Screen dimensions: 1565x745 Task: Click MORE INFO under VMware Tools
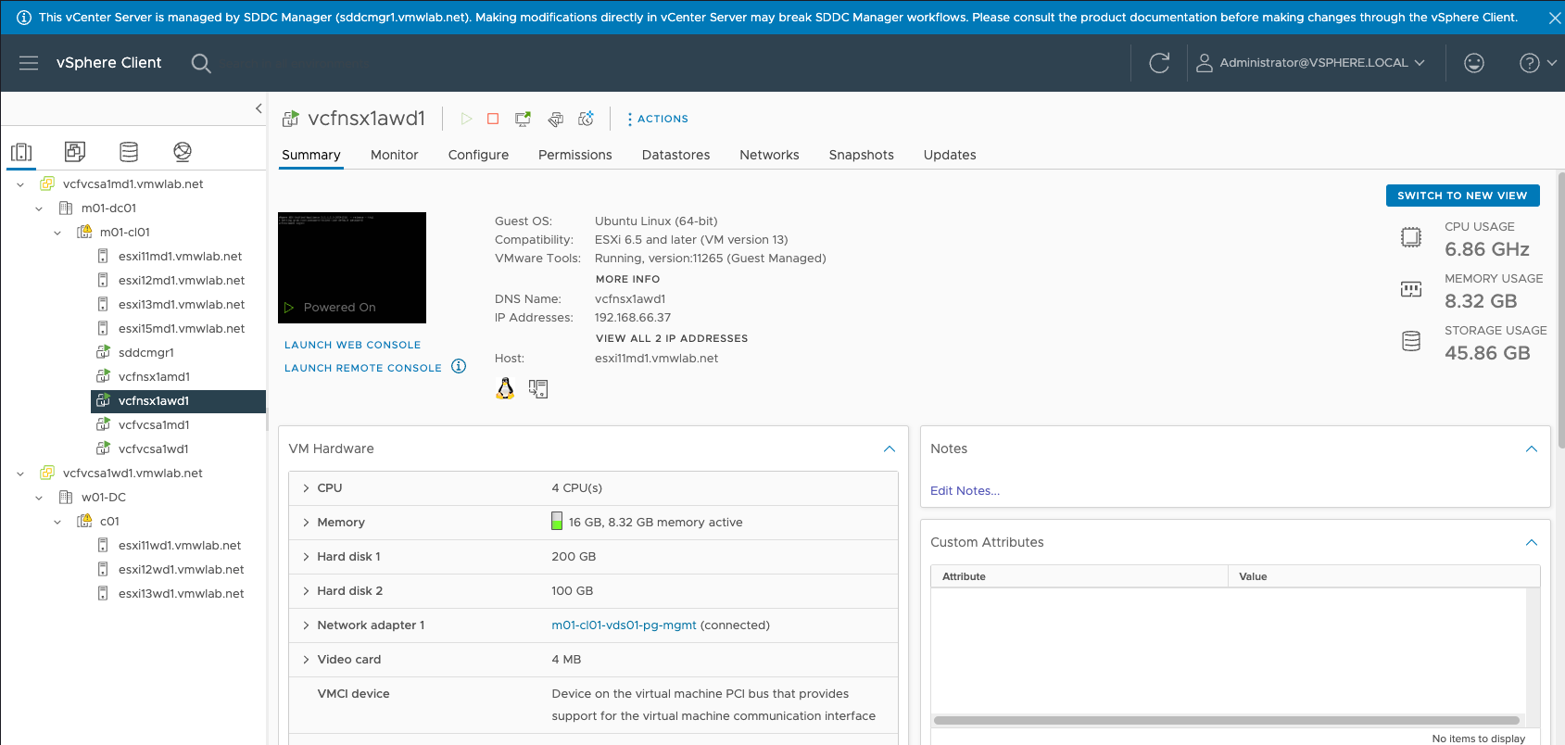628,279
